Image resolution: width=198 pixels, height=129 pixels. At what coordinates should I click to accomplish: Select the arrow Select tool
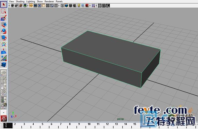click(x=4, y=5)
